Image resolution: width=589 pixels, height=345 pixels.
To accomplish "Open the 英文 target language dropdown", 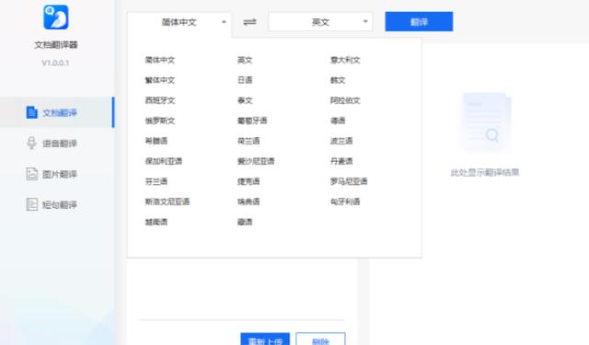I will click(320, 22).
